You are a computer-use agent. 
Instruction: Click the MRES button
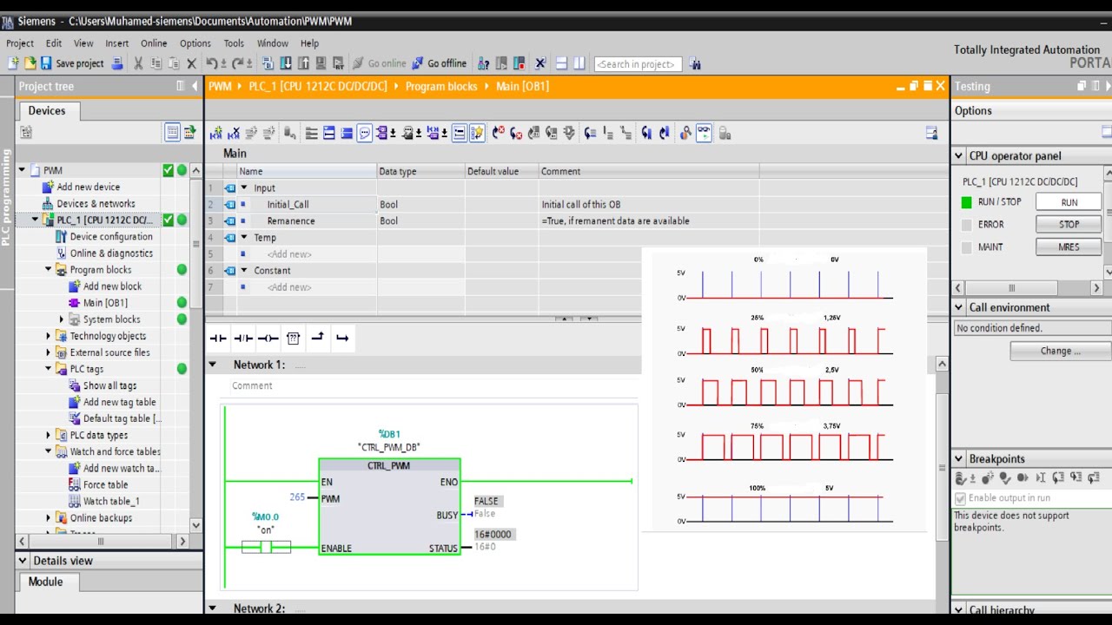tap(1069, 247)
